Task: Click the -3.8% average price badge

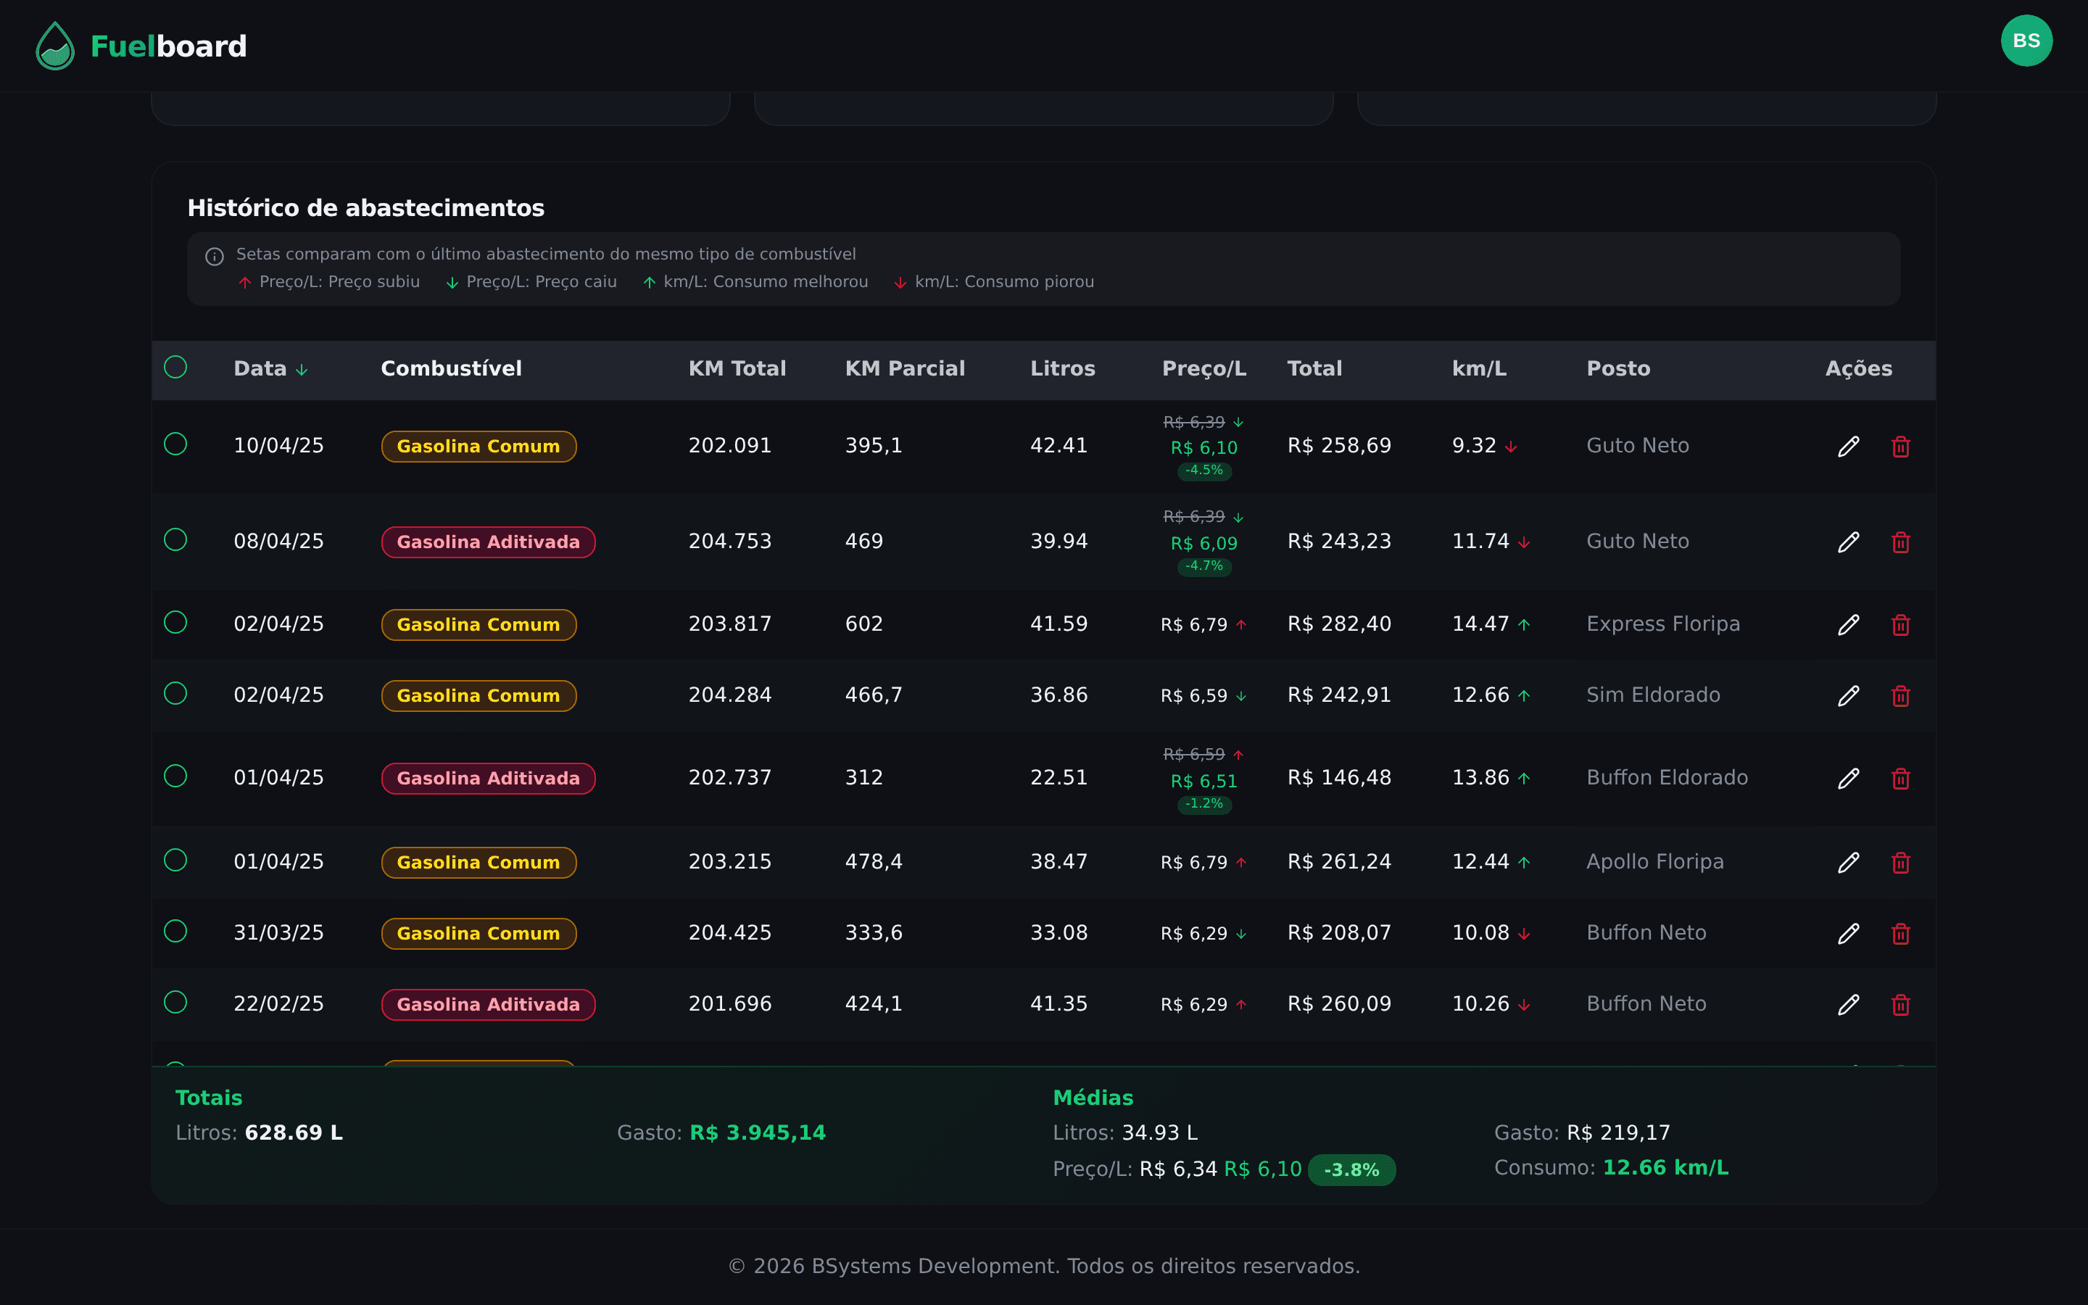Action: (x=1350, y=1169)
